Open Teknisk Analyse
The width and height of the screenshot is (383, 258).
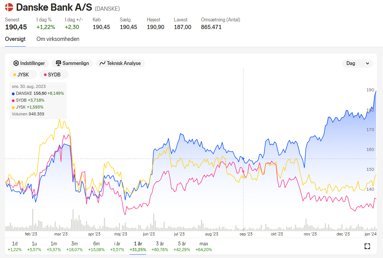coord(120,63)
